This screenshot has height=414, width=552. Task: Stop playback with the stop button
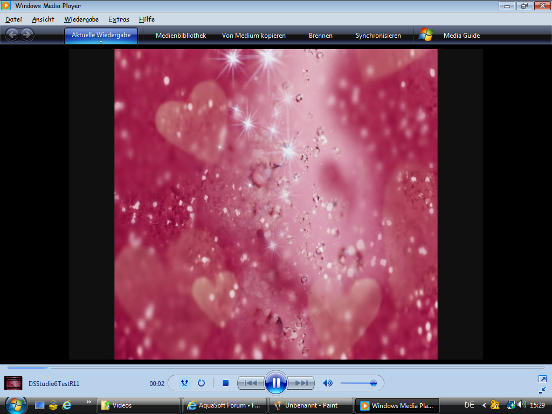(x=226, y=383)
